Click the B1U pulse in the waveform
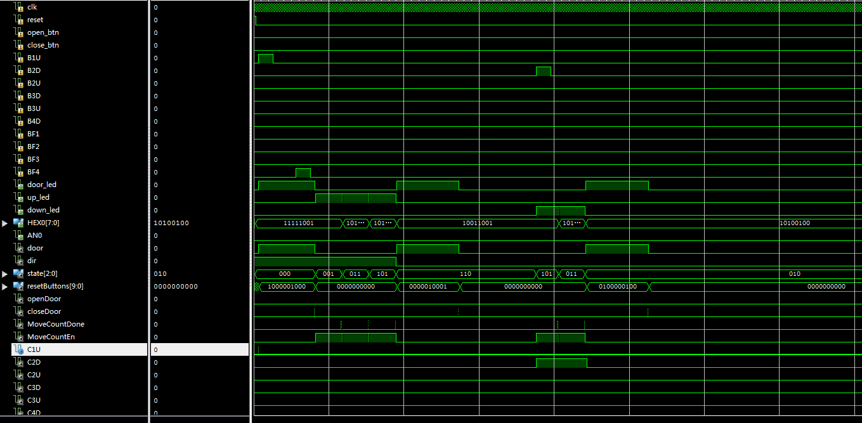The width and height of the screenshot is (862, 423). click(x=265, y=58)
